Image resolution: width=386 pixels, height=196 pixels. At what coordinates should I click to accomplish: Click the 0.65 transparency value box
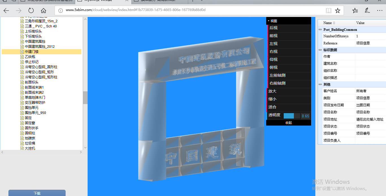coord(305,116)
